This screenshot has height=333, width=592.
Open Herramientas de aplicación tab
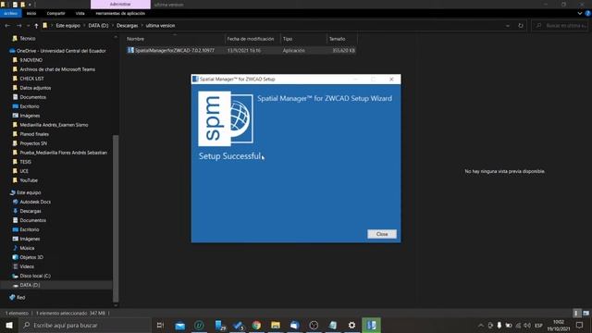tap(120, 13)
